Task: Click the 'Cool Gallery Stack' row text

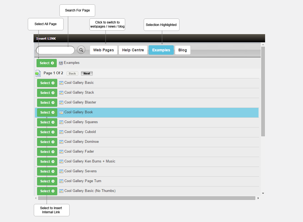Action: point(79,93)
